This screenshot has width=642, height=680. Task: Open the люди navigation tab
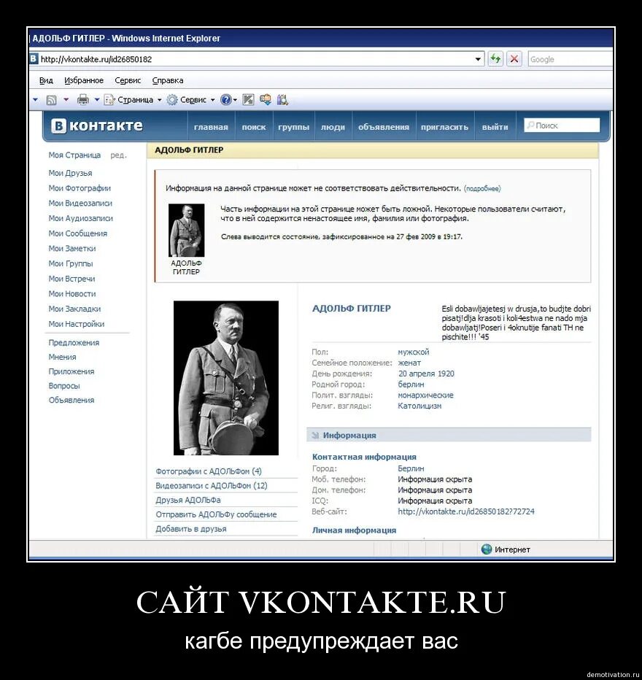333,127
